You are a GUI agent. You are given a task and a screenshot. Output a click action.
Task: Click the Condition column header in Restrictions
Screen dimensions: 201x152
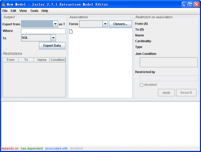tap(58, 60)
